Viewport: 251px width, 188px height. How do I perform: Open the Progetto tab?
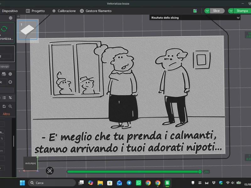click(x=35, y=11)
